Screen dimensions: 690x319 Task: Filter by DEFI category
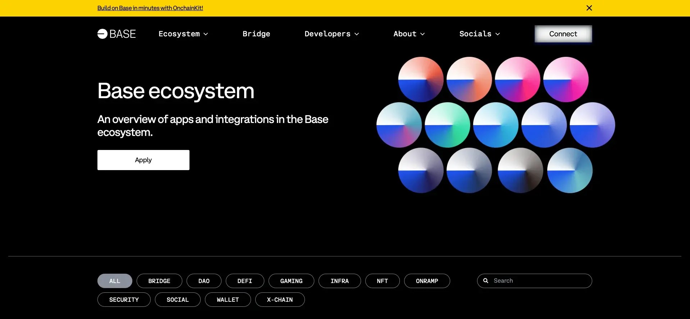[245, 281]
